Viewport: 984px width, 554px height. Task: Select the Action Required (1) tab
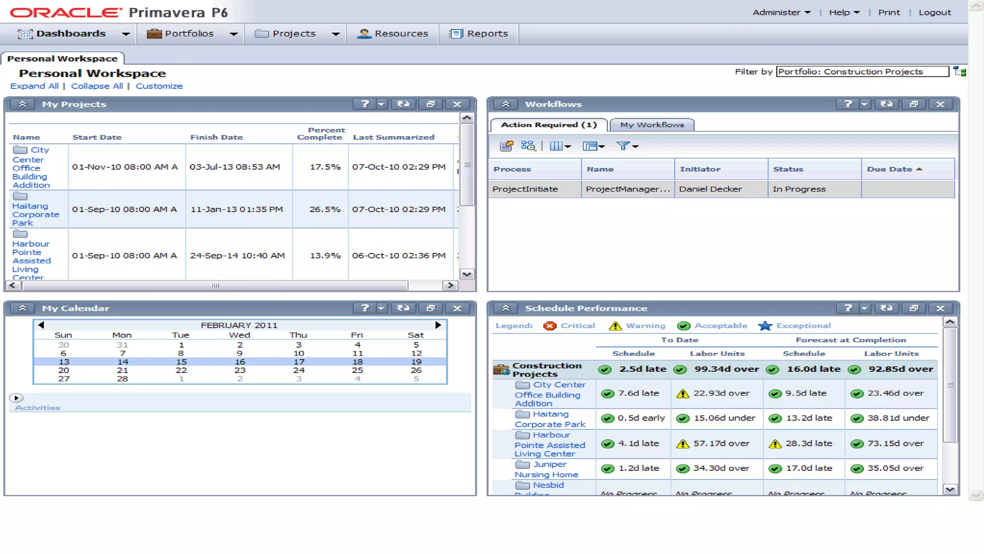point(549,125)
